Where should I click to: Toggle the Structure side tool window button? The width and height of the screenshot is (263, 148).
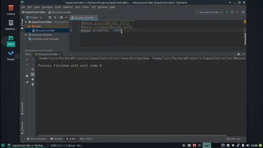click(x=22, y=128)
